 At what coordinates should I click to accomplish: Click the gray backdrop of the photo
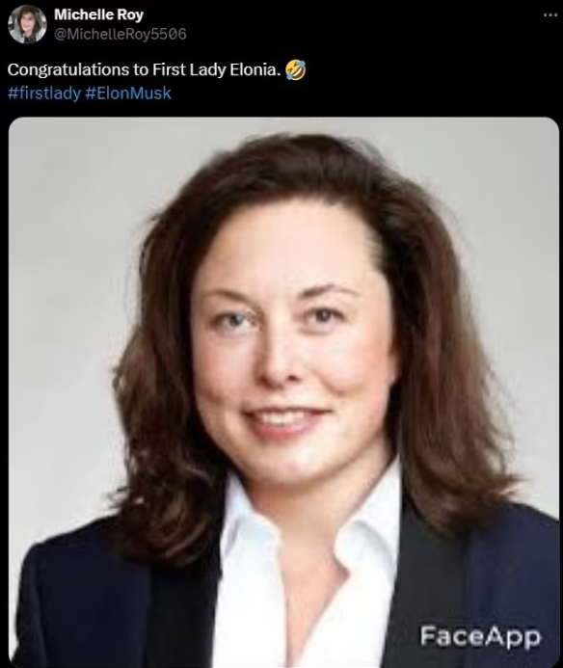click(x=64, y=255)
